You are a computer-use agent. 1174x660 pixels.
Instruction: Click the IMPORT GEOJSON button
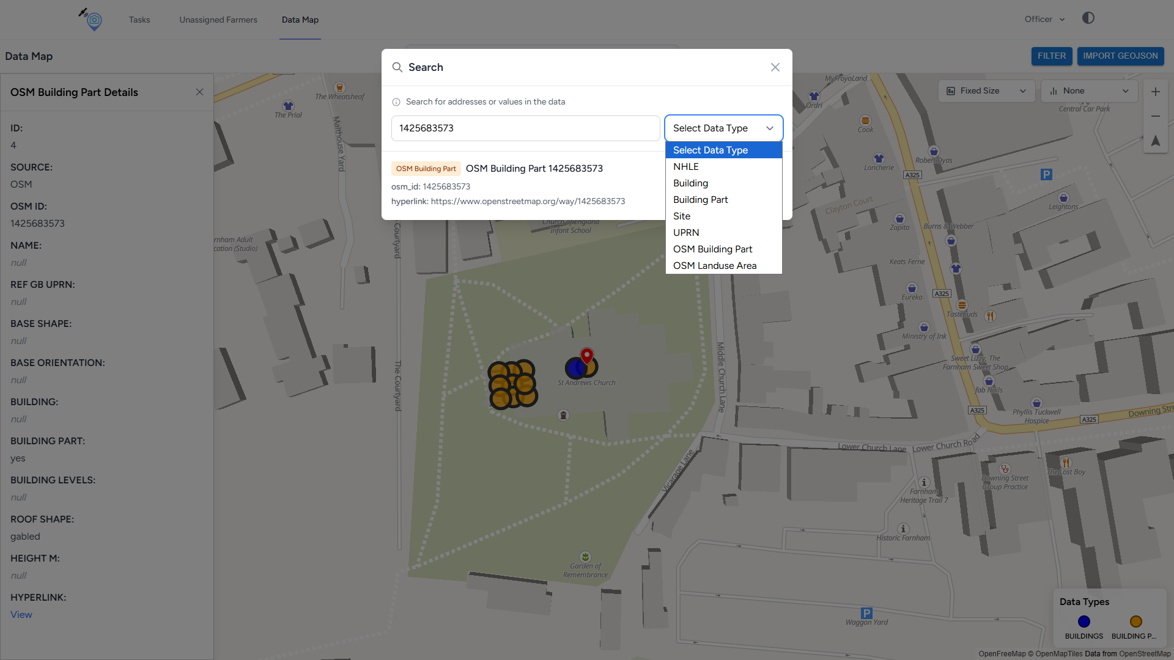point(1120,56)
